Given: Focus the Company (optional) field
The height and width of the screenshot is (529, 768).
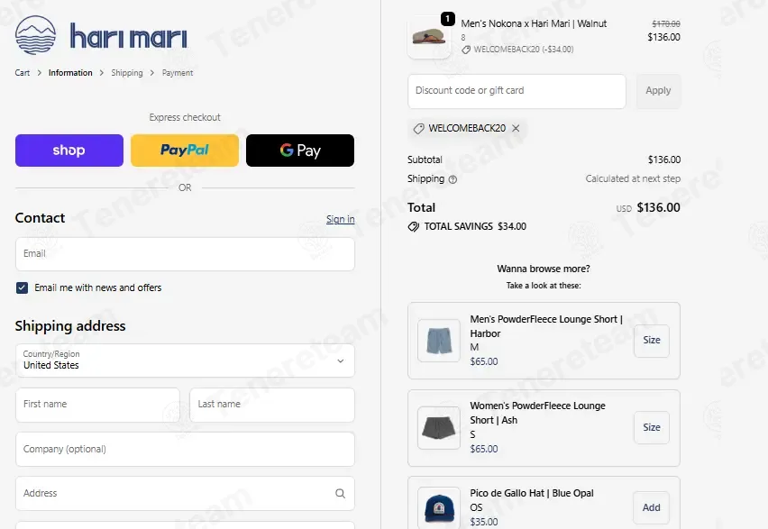Looking at the screenshot, I should (185, 449).
